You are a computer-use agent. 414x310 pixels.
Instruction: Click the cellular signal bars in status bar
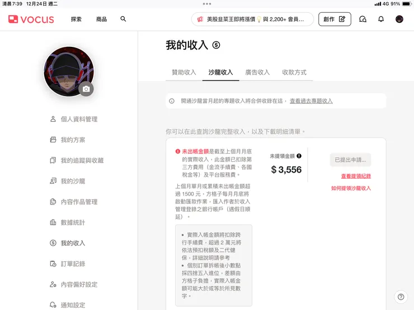(x=378, y=4)
